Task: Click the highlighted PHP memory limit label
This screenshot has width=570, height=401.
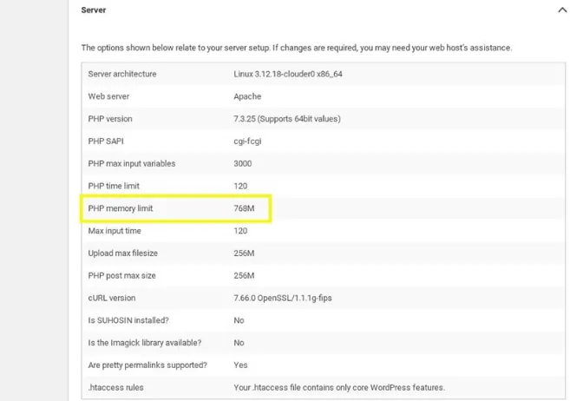Action: (x=121, y=208)
